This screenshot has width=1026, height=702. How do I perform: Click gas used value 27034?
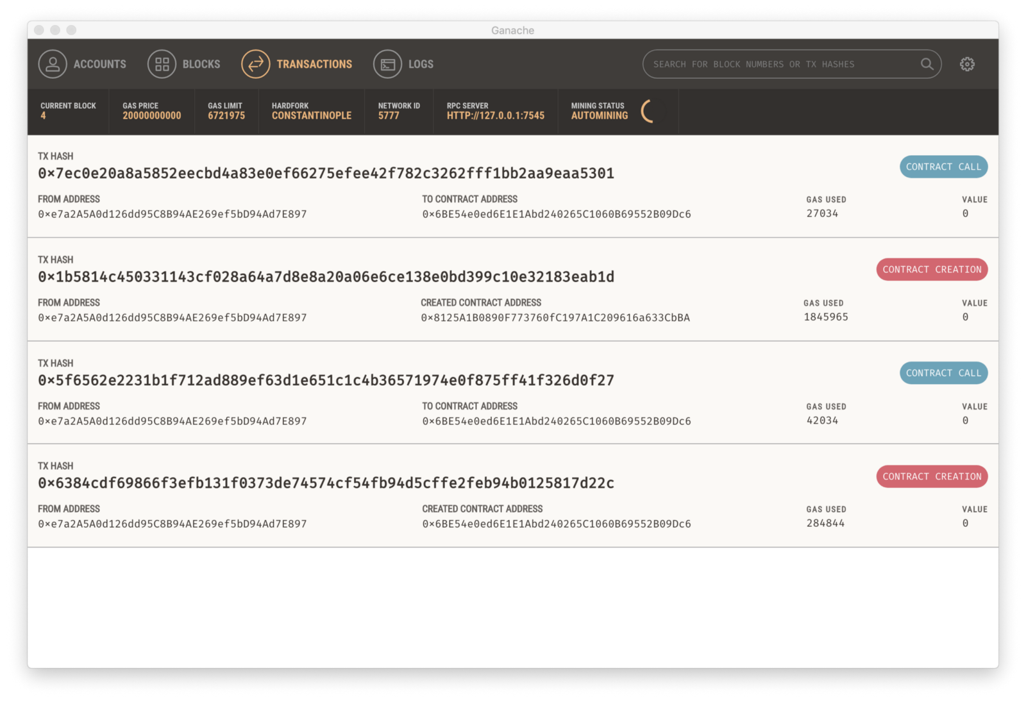(822, 213)
